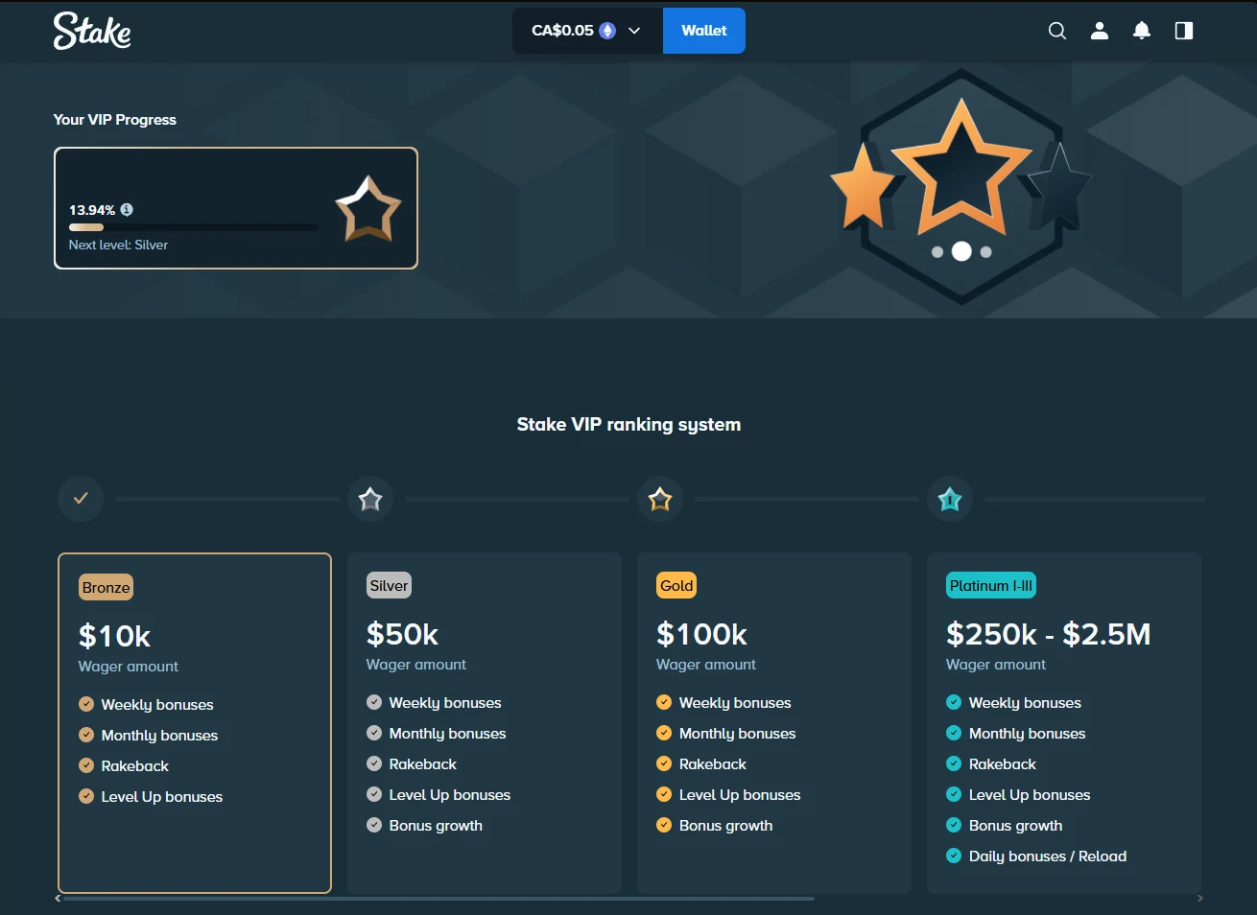Click the Bronze tier badge
Image resolution: width=1257 pixels, height=915 pixels.
click(106, 587)
